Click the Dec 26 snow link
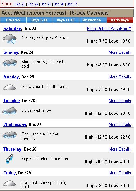 59,4
